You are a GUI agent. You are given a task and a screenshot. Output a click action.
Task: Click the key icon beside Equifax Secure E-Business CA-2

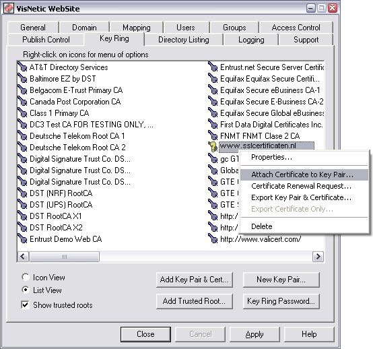tap(213, 102)
